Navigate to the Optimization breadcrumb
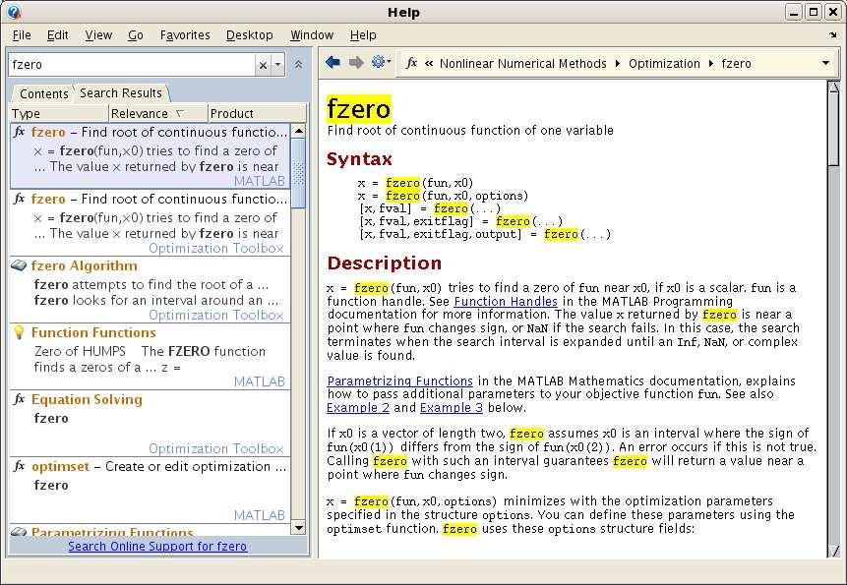 tap(664, 64)
